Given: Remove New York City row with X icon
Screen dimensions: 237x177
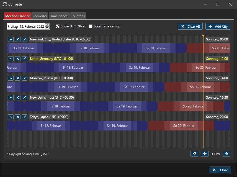Looking at the screenshot, I should pyautogui.click(x=17, y=39).
